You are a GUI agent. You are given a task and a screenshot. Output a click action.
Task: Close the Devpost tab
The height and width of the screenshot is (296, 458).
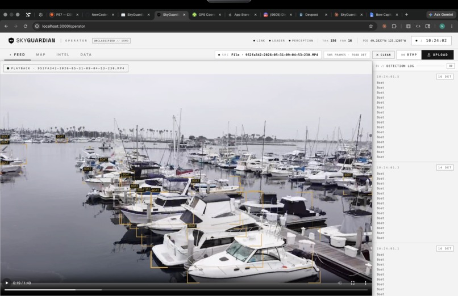tap(326, 15)
